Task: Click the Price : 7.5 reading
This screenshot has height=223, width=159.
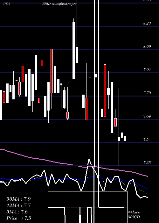Action: (19, 218)
